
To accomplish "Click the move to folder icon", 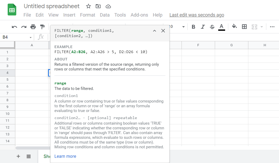I will tap(98, 6).
